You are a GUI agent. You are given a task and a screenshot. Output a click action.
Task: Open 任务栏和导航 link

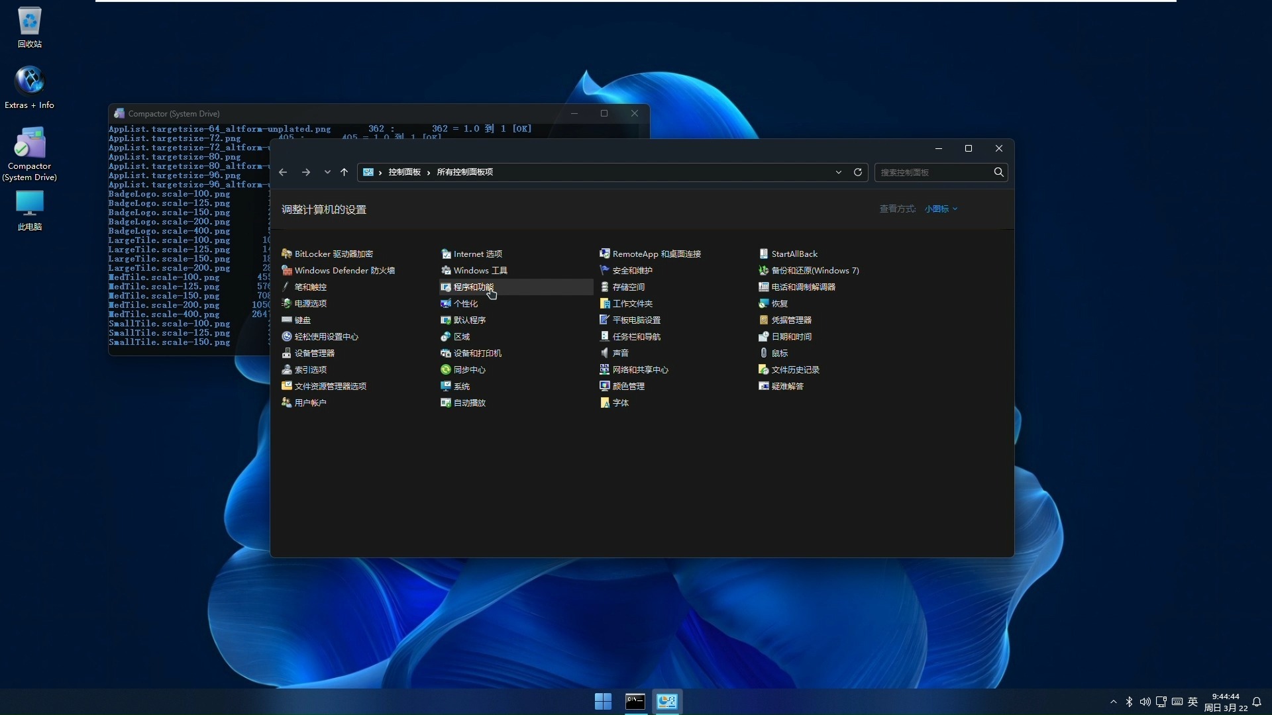coord(637,337)
